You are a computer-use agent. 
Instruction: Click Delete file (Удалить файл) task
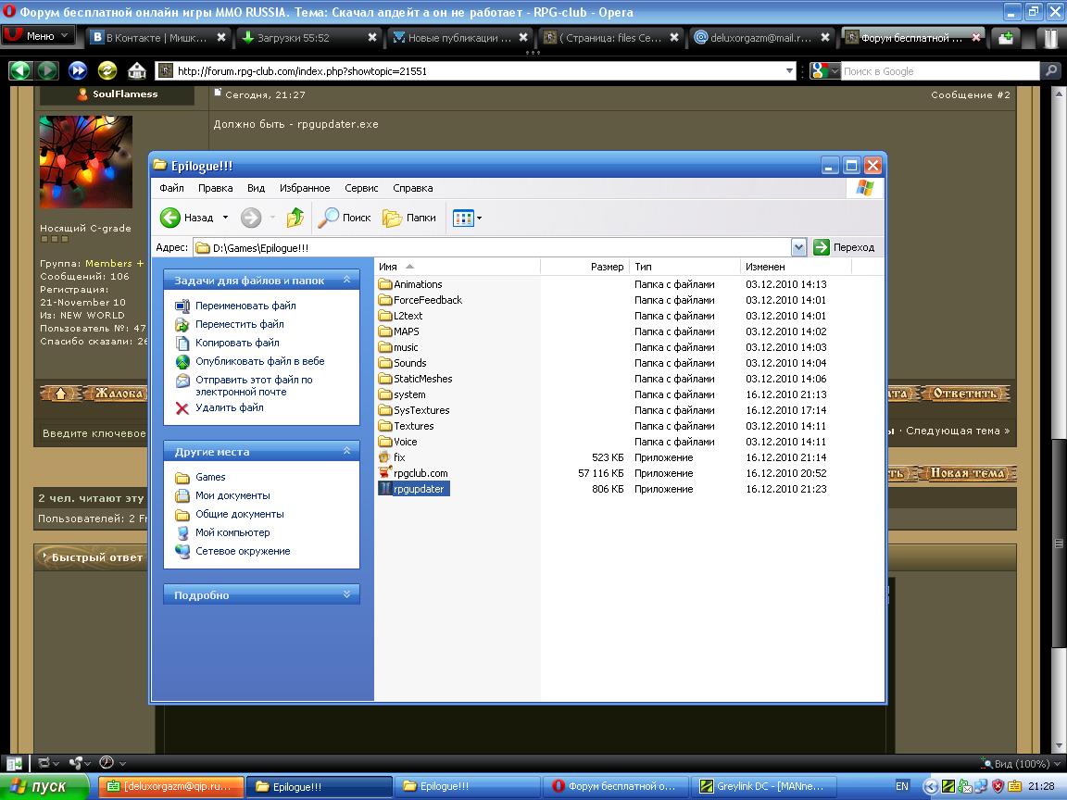tap(229, 407)
